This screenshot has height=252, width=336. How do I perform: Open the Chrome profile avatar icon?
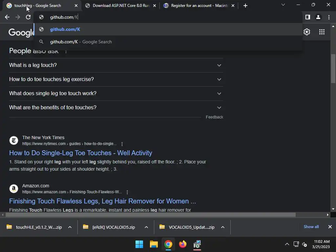(x=318, y=17)
